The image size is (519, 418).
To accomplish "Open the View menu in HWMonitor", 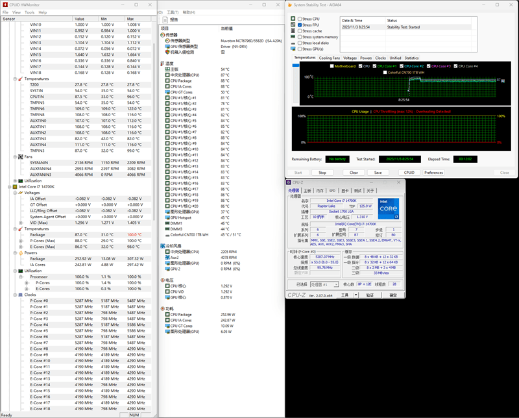I will (x=17, y=12).
